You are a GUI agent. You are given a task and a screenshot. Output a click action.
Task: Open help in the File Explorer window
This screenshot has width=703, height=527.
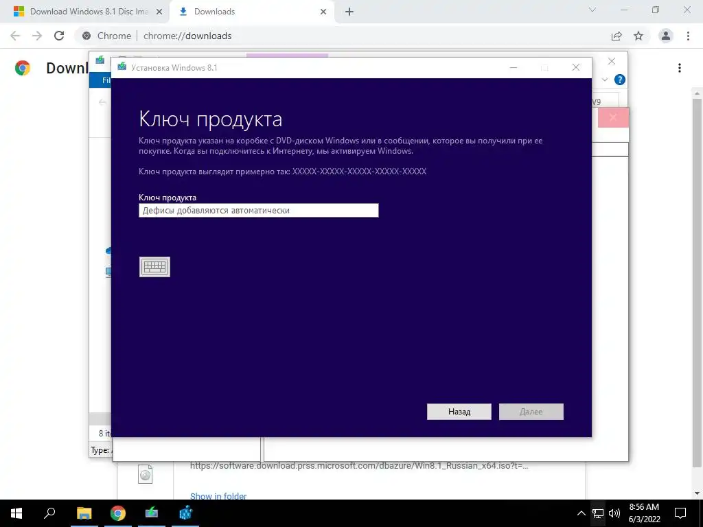620,80
